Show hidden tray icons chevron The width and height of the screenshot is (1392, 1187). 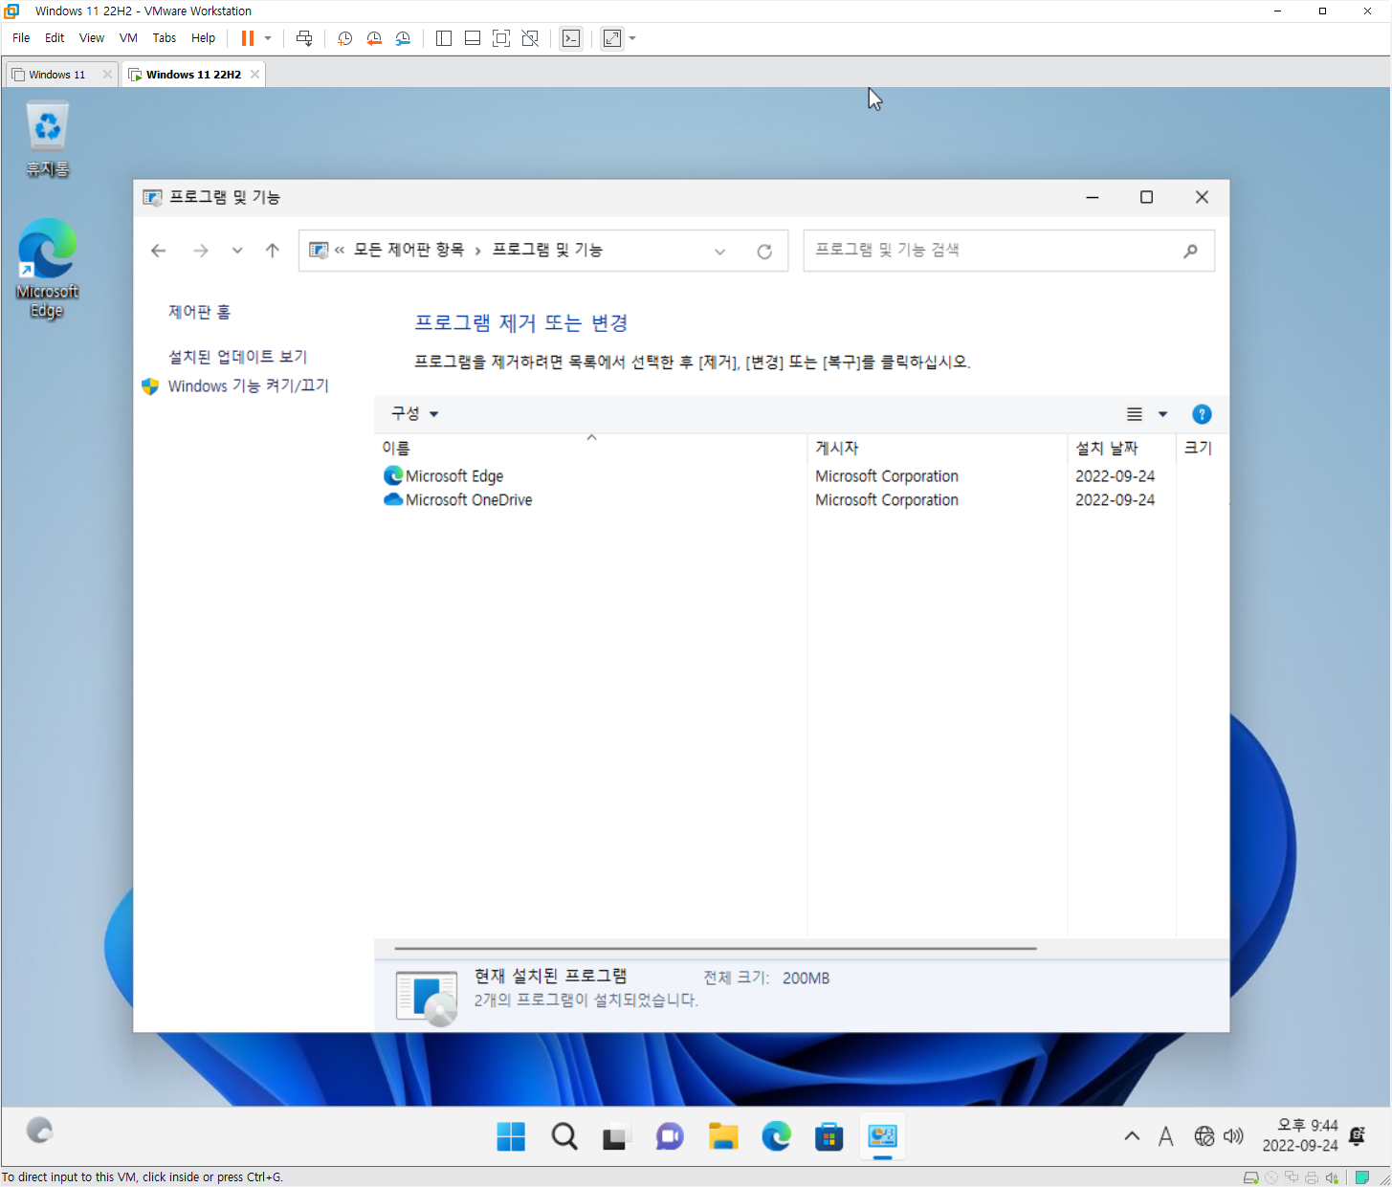click(x=1132, y=1136)
